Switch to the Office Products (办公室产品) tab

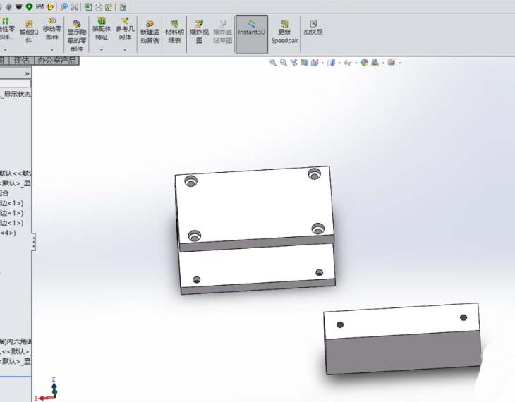point(56,61)
